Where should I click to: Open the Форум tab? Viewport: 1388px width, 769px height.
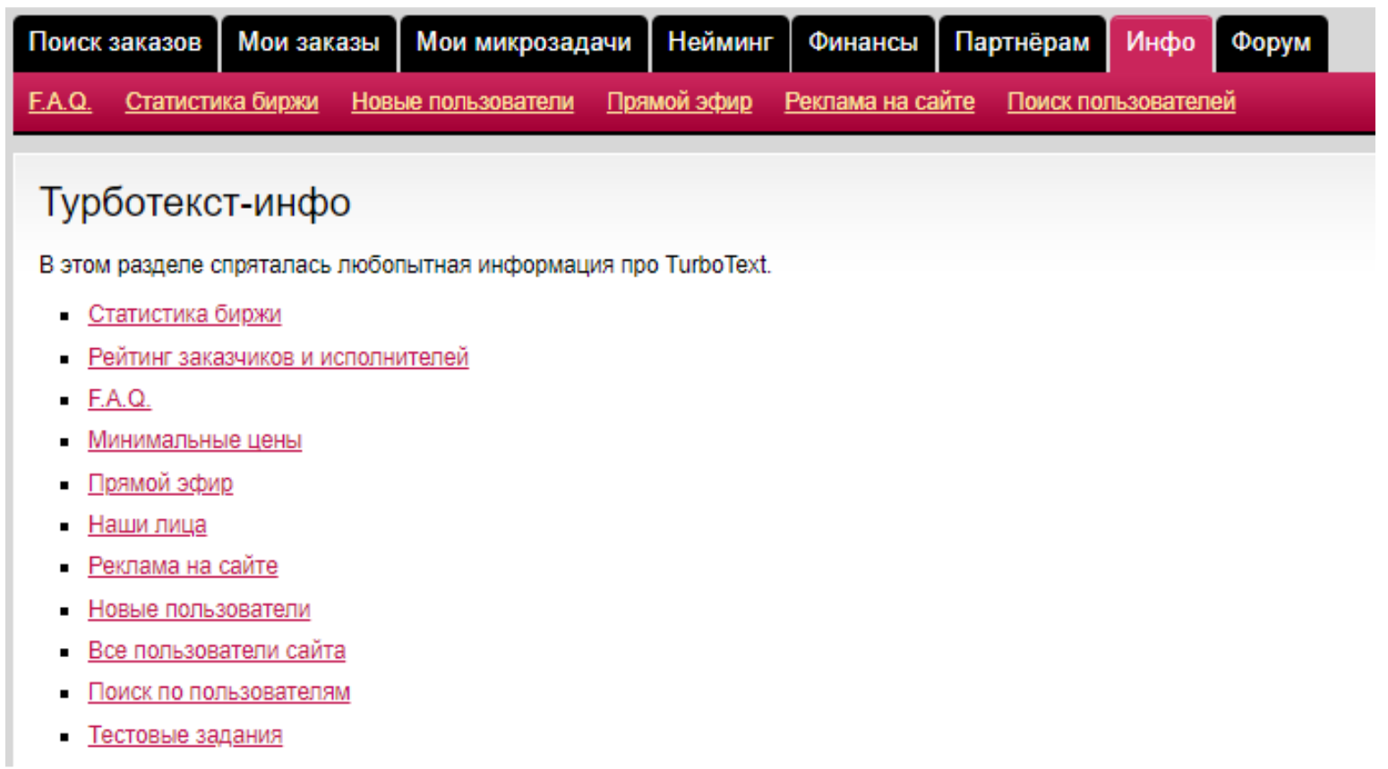point(1271,43)
